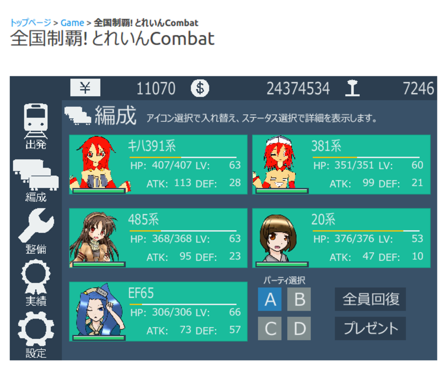
Task: Switch to party B
Action: click(x=299, y=299)
